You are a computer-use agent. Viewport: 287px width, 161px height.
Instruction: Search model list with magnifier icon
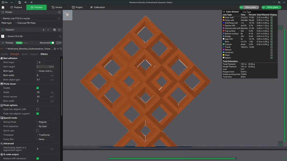[61, 48]
